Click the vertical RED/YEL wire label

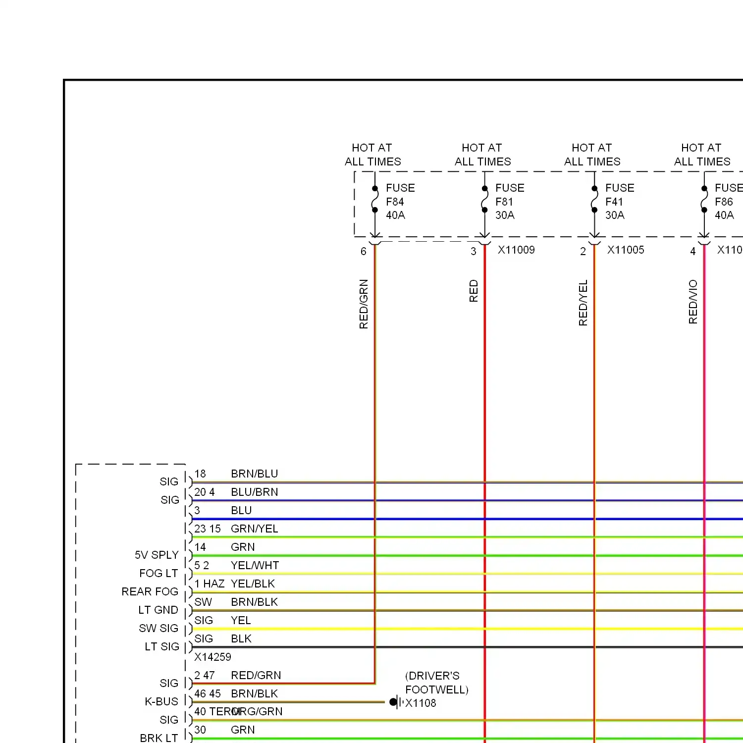[583, 303]
